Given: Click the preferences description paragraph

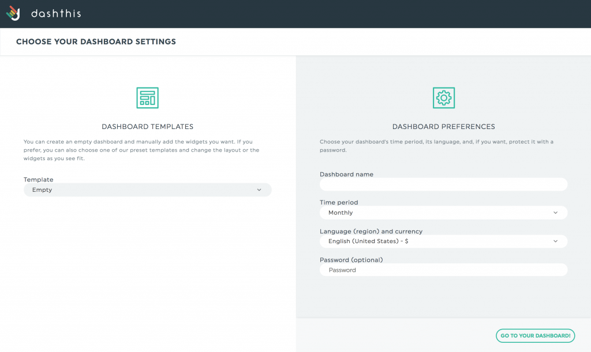Looking at the screenshot, I should [x=436, y=146].
